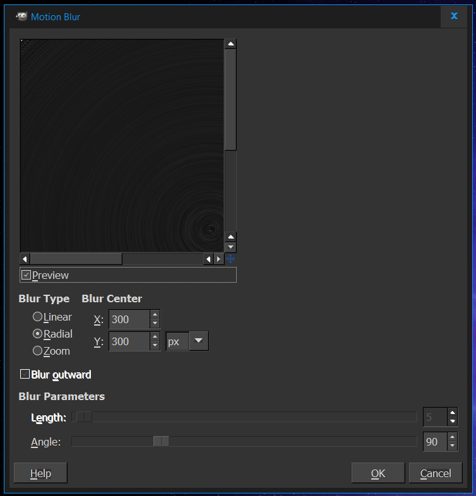The image size is (476, 496).
Task: Click the GIMP Wilber icon in title bar
Action: pos(21,16)
